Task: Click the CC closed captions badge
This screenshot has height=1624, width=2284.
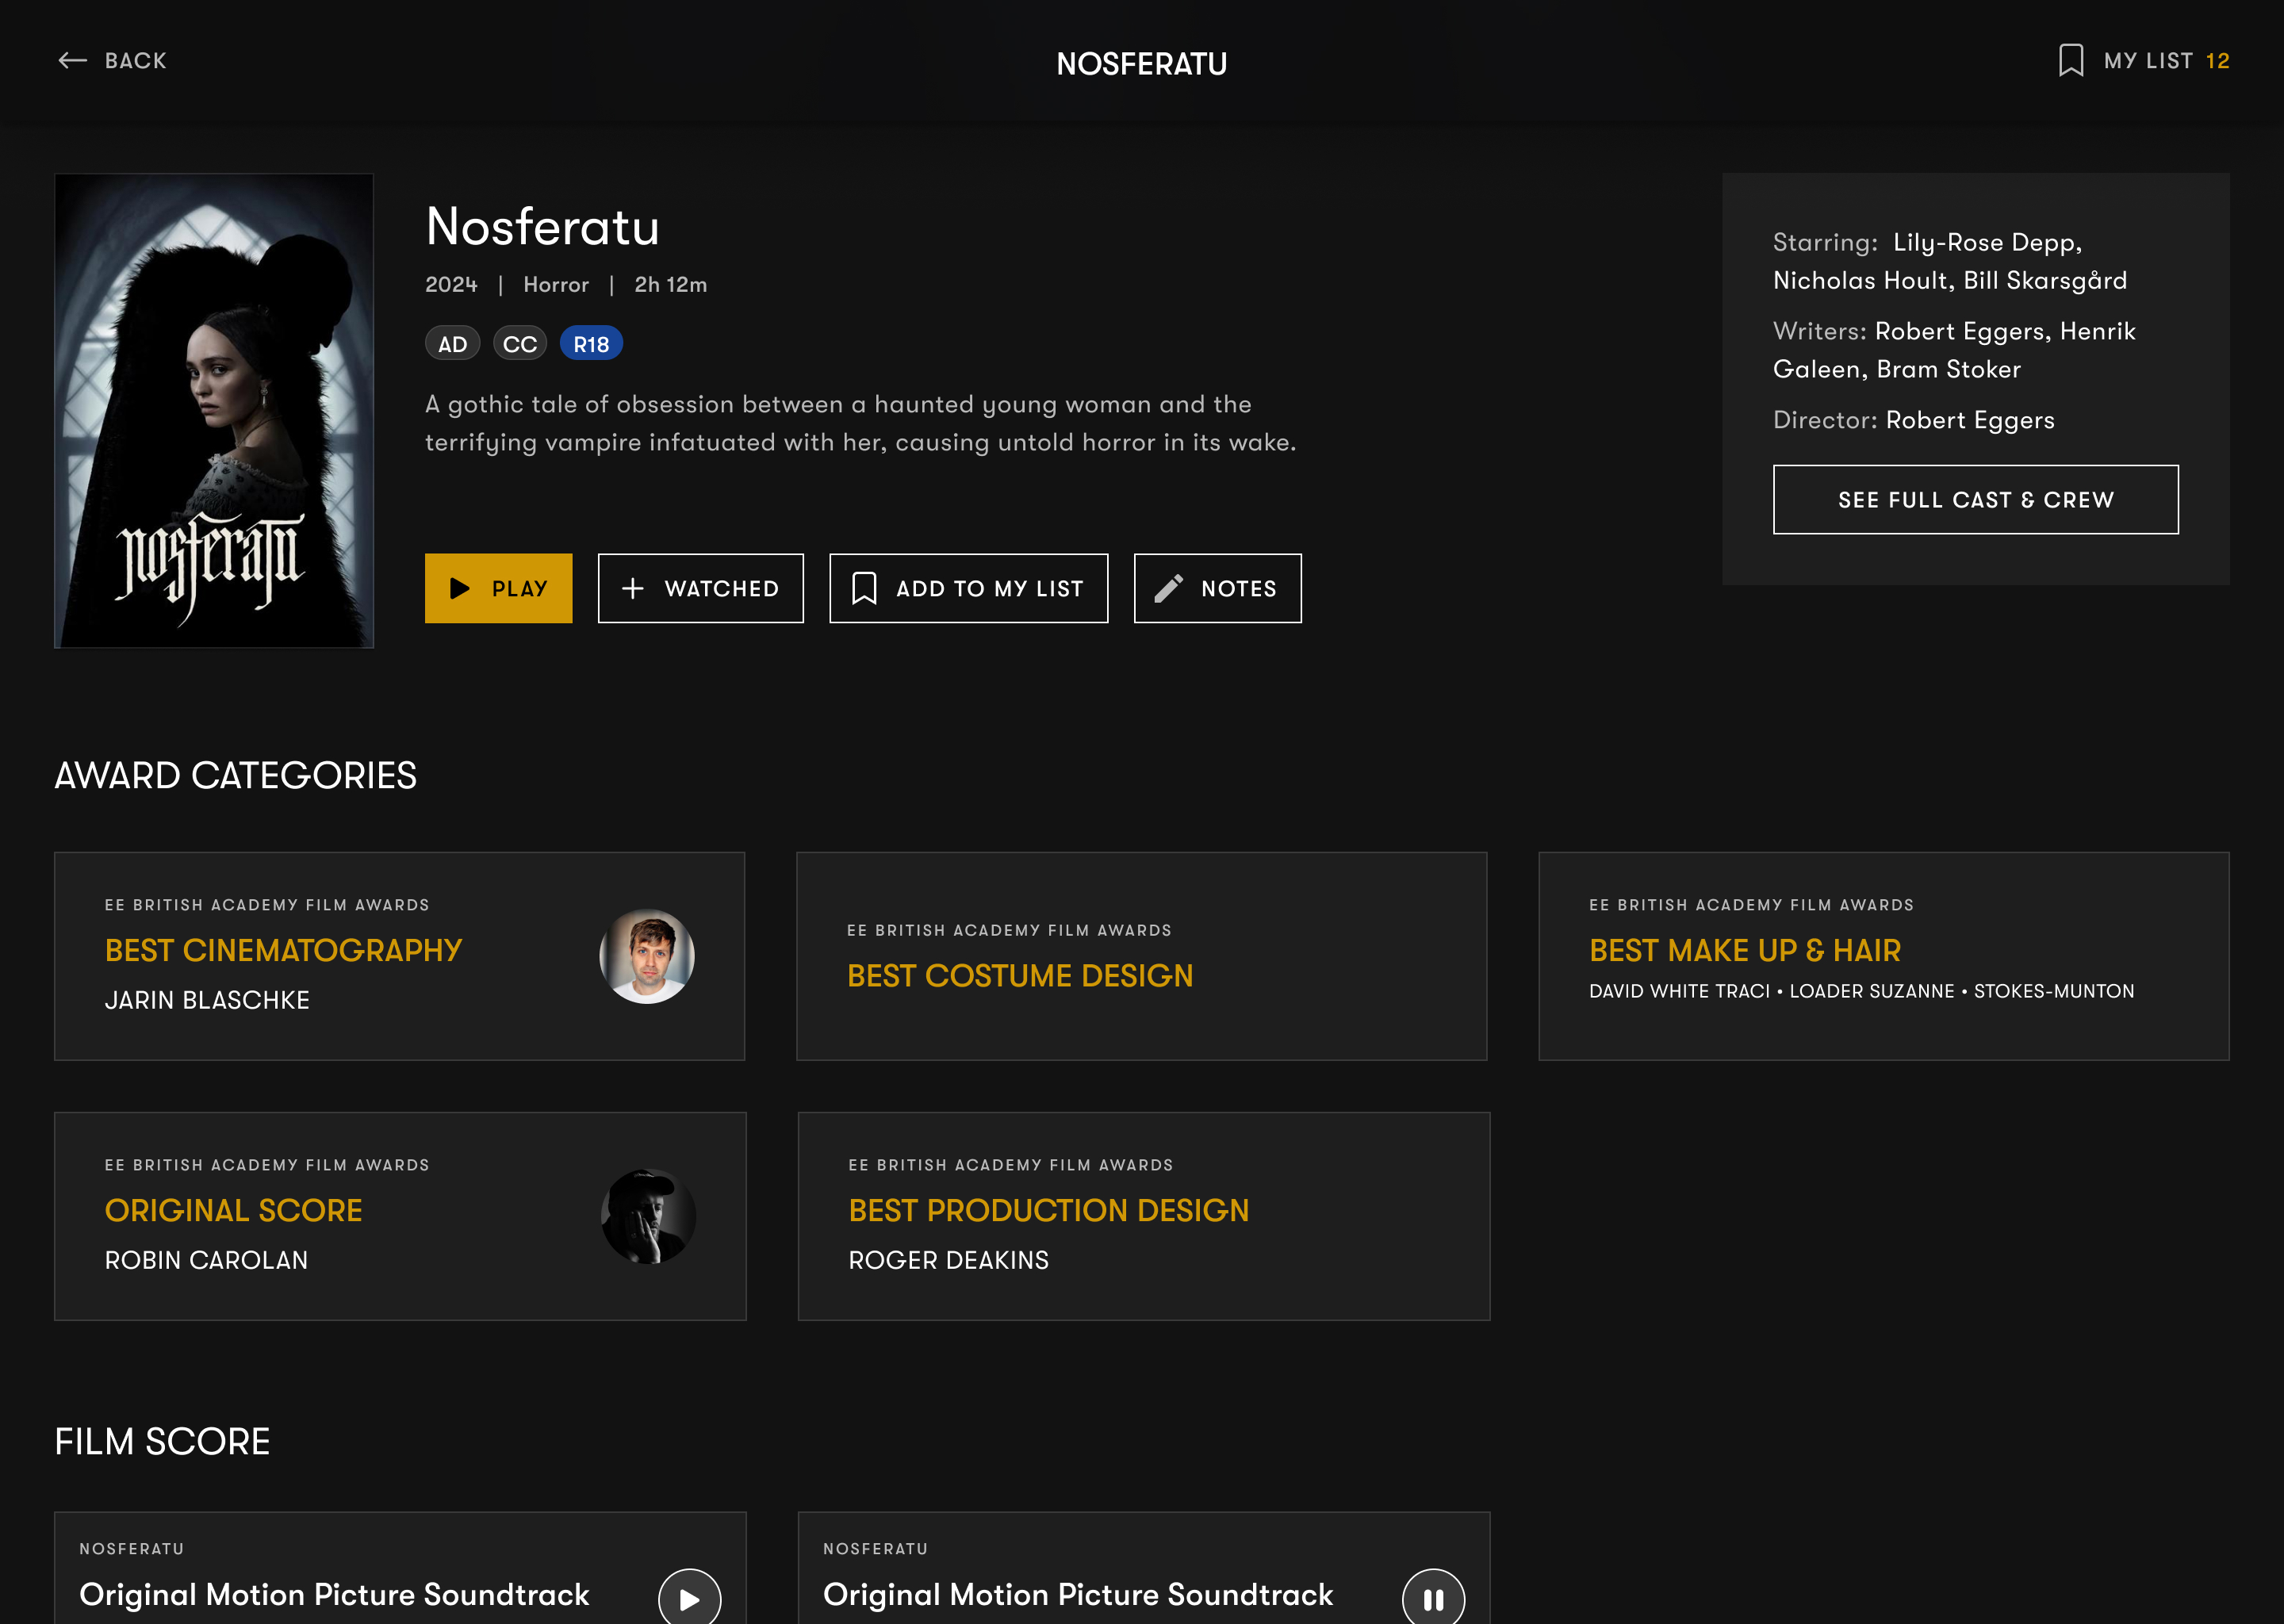Action: (519, 344)
